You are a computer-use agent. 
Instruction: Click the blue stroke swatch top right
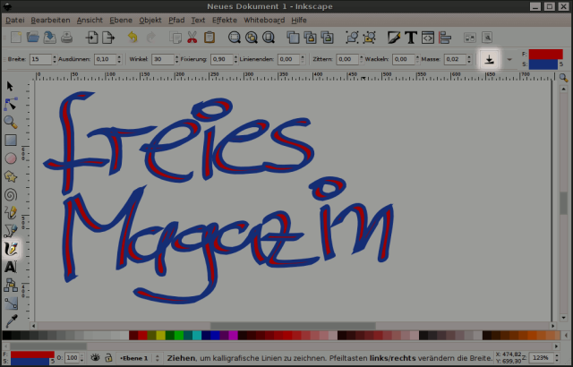pos(543,64)
